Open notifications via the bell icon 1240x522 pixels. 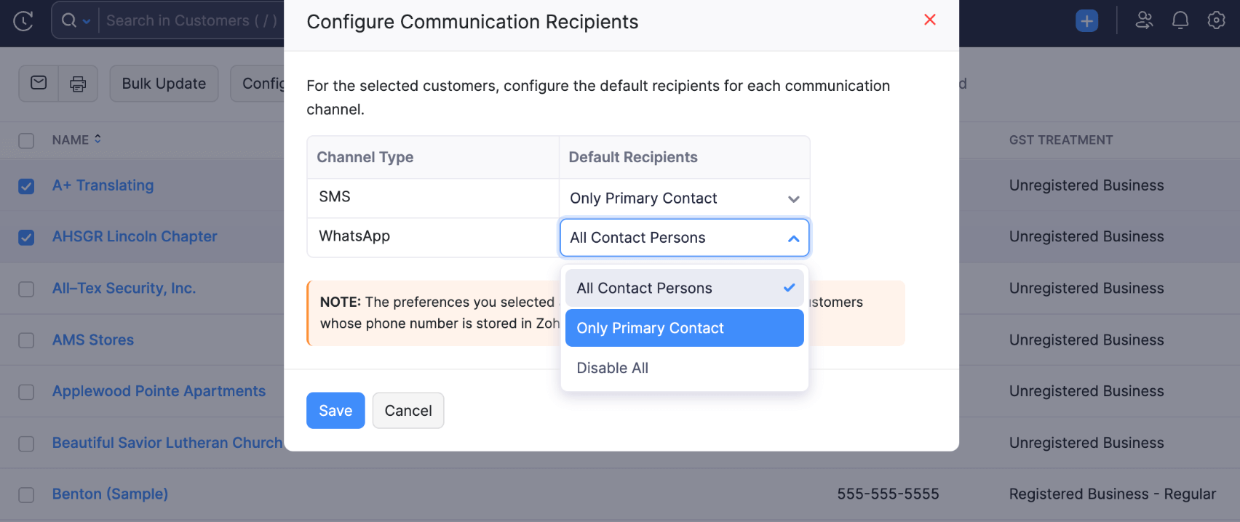pyautogui.click(x=1180, y=21)
